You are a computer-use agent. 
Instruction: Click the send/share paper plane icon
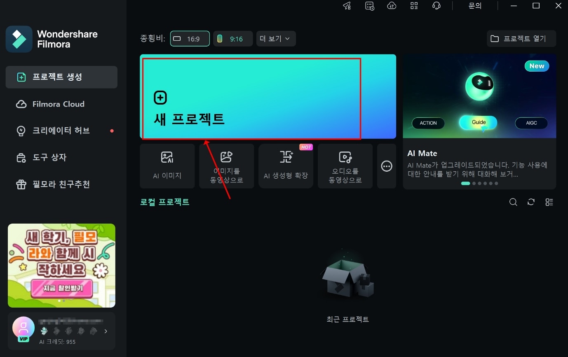347,6
